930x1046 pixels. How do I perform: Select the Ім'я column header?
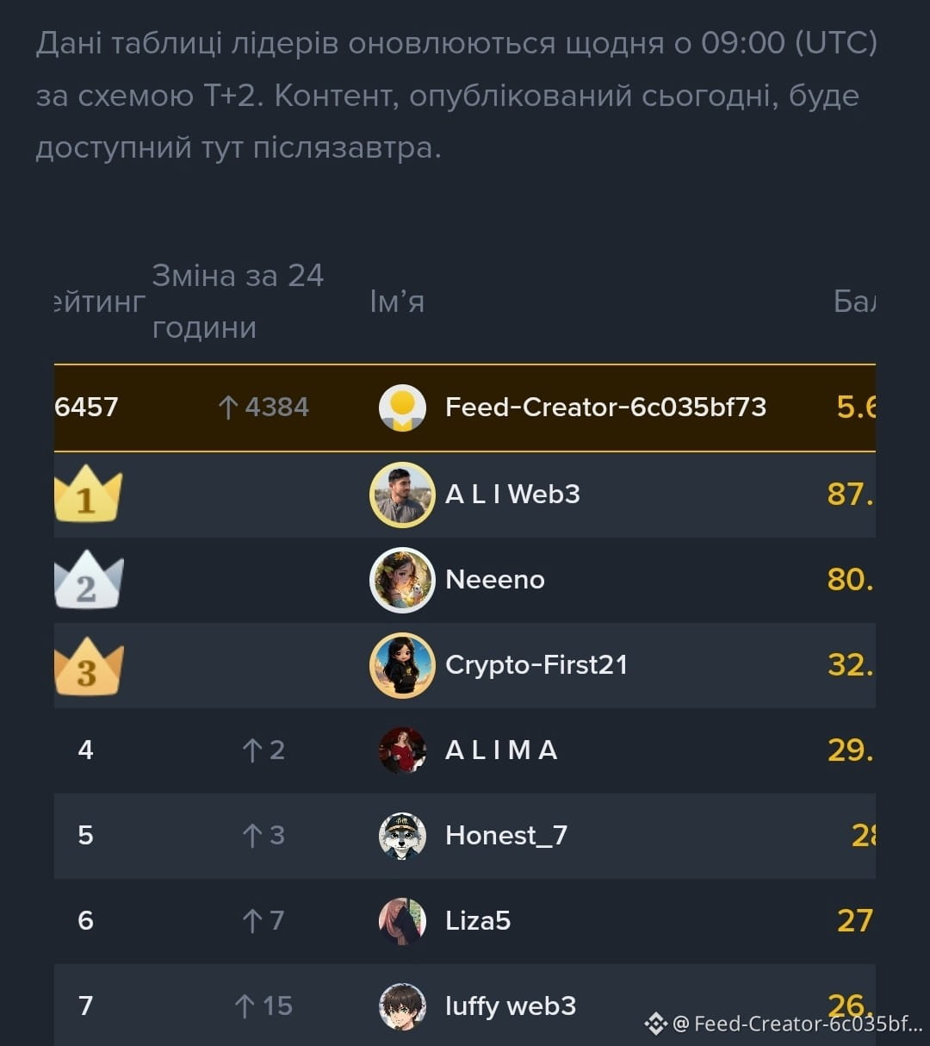(x=397, y=302)
